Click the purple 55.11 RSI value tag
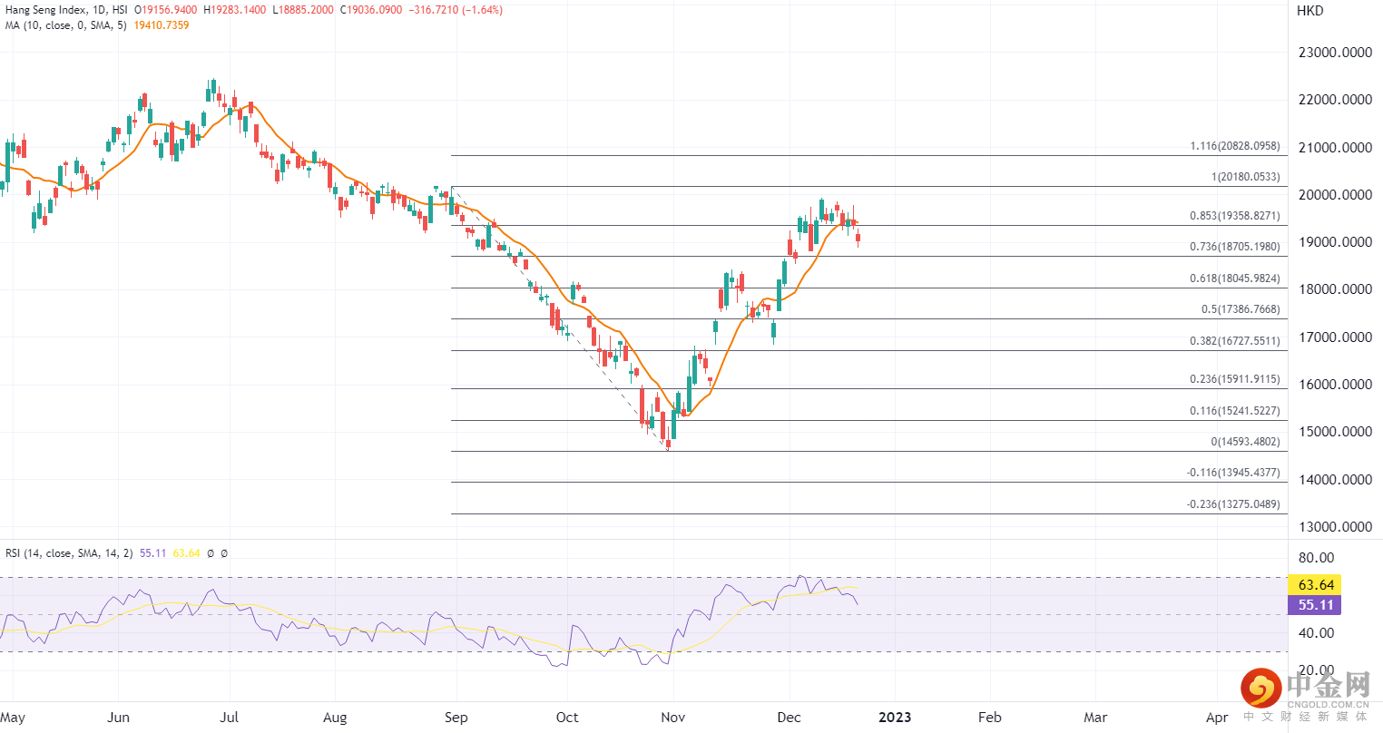The image size is (1383, 733). (1315, 605)
